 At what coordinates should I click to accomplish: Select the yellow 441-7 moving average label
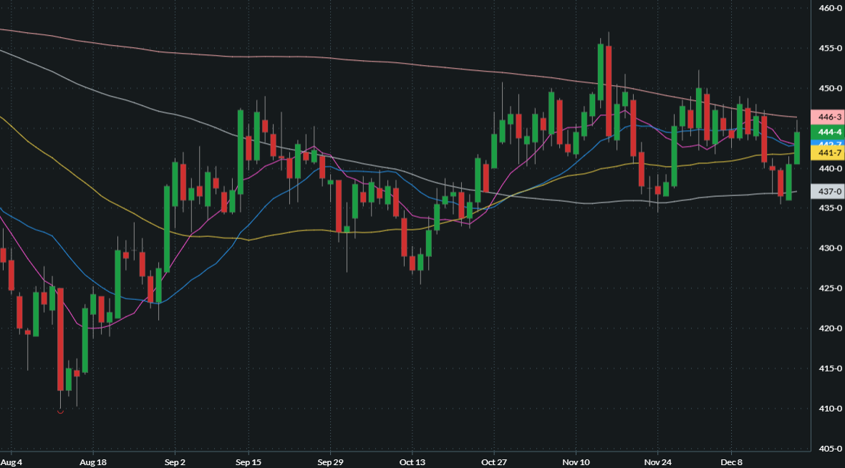click(x=829, y=153)
